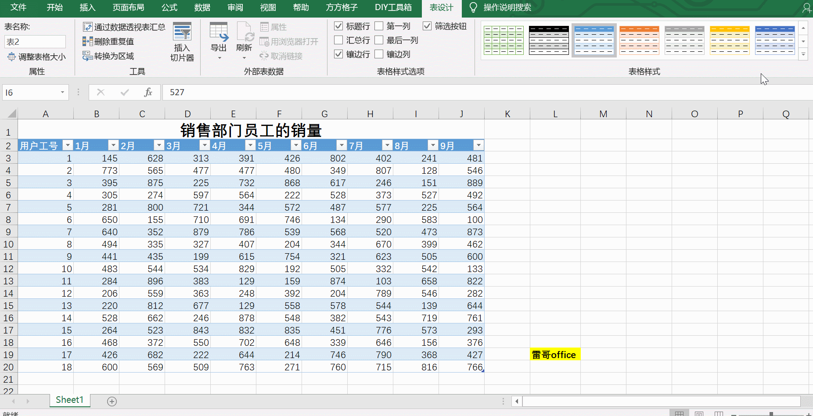Viewport: 813px width, 416px height.
Task: Click the 插入切片器 slicer icon
Action: point(182,31)
